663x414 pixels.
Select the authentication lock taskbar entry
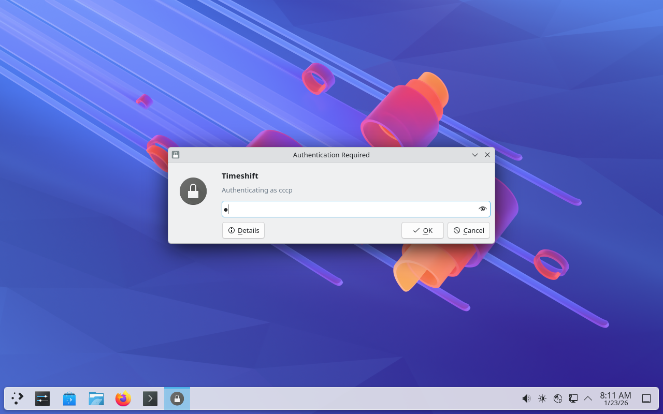[177, 398]
